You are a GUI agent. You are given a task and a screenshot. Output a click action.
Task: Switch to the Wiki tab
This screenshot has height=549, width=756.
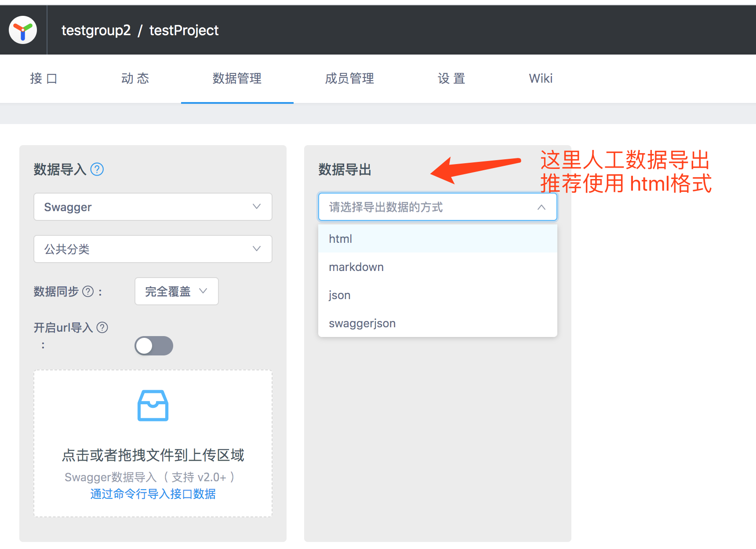click(541, 79)
